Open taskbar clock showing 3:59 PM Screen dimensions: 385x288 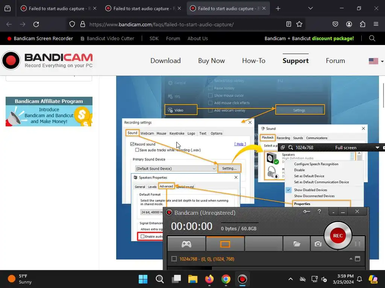pyautogui.click(x=344, y=279)
